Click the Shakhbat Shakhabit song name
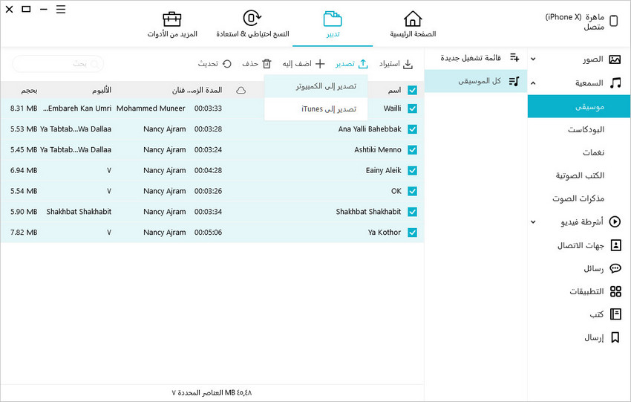 (x=369, y=212)
